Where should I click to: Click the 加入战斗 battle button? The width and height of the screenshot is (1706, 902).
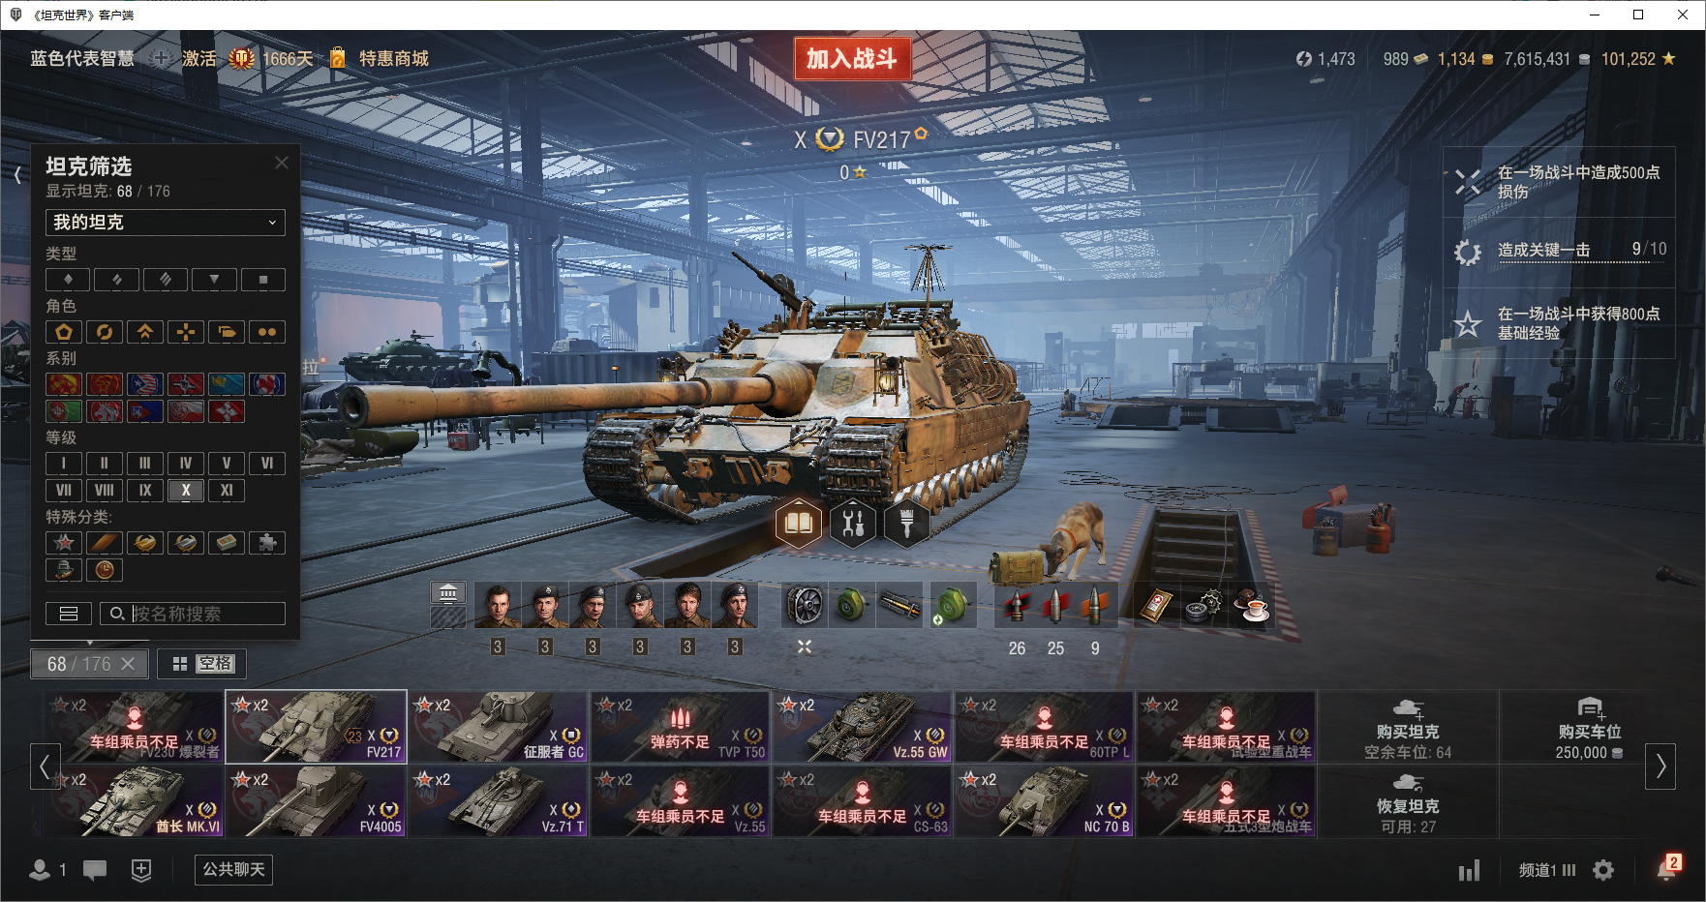click(852, 59)
